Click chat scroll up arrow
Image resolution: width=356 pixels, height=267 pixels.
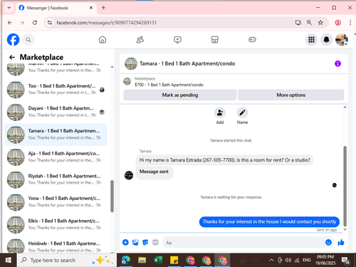coord(345,108)
